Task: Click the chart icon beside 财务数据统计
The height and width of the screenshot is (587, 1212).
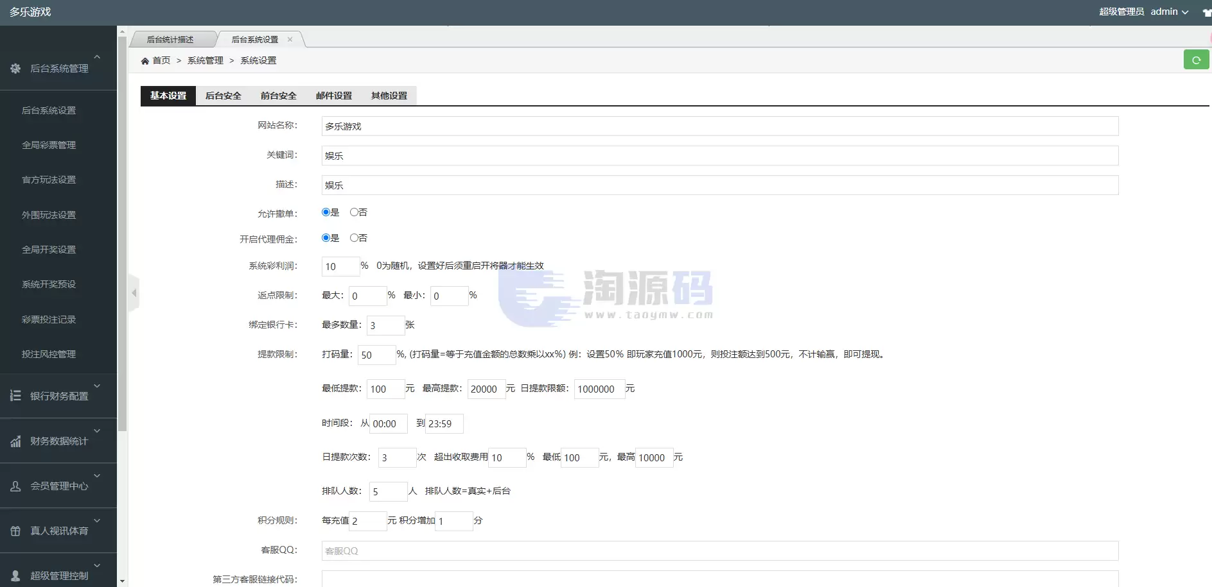Action: tap(15, 441)
